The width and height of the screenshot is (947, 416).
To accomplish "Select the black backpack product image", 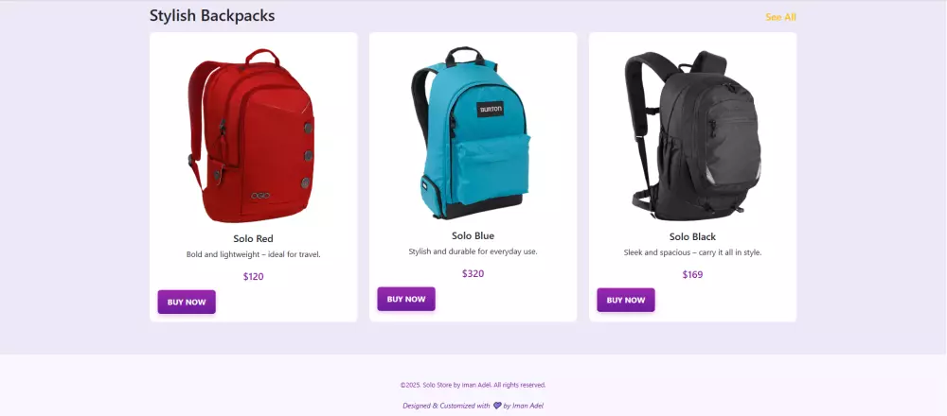I will pyautogui.click(x=693, y=135).
